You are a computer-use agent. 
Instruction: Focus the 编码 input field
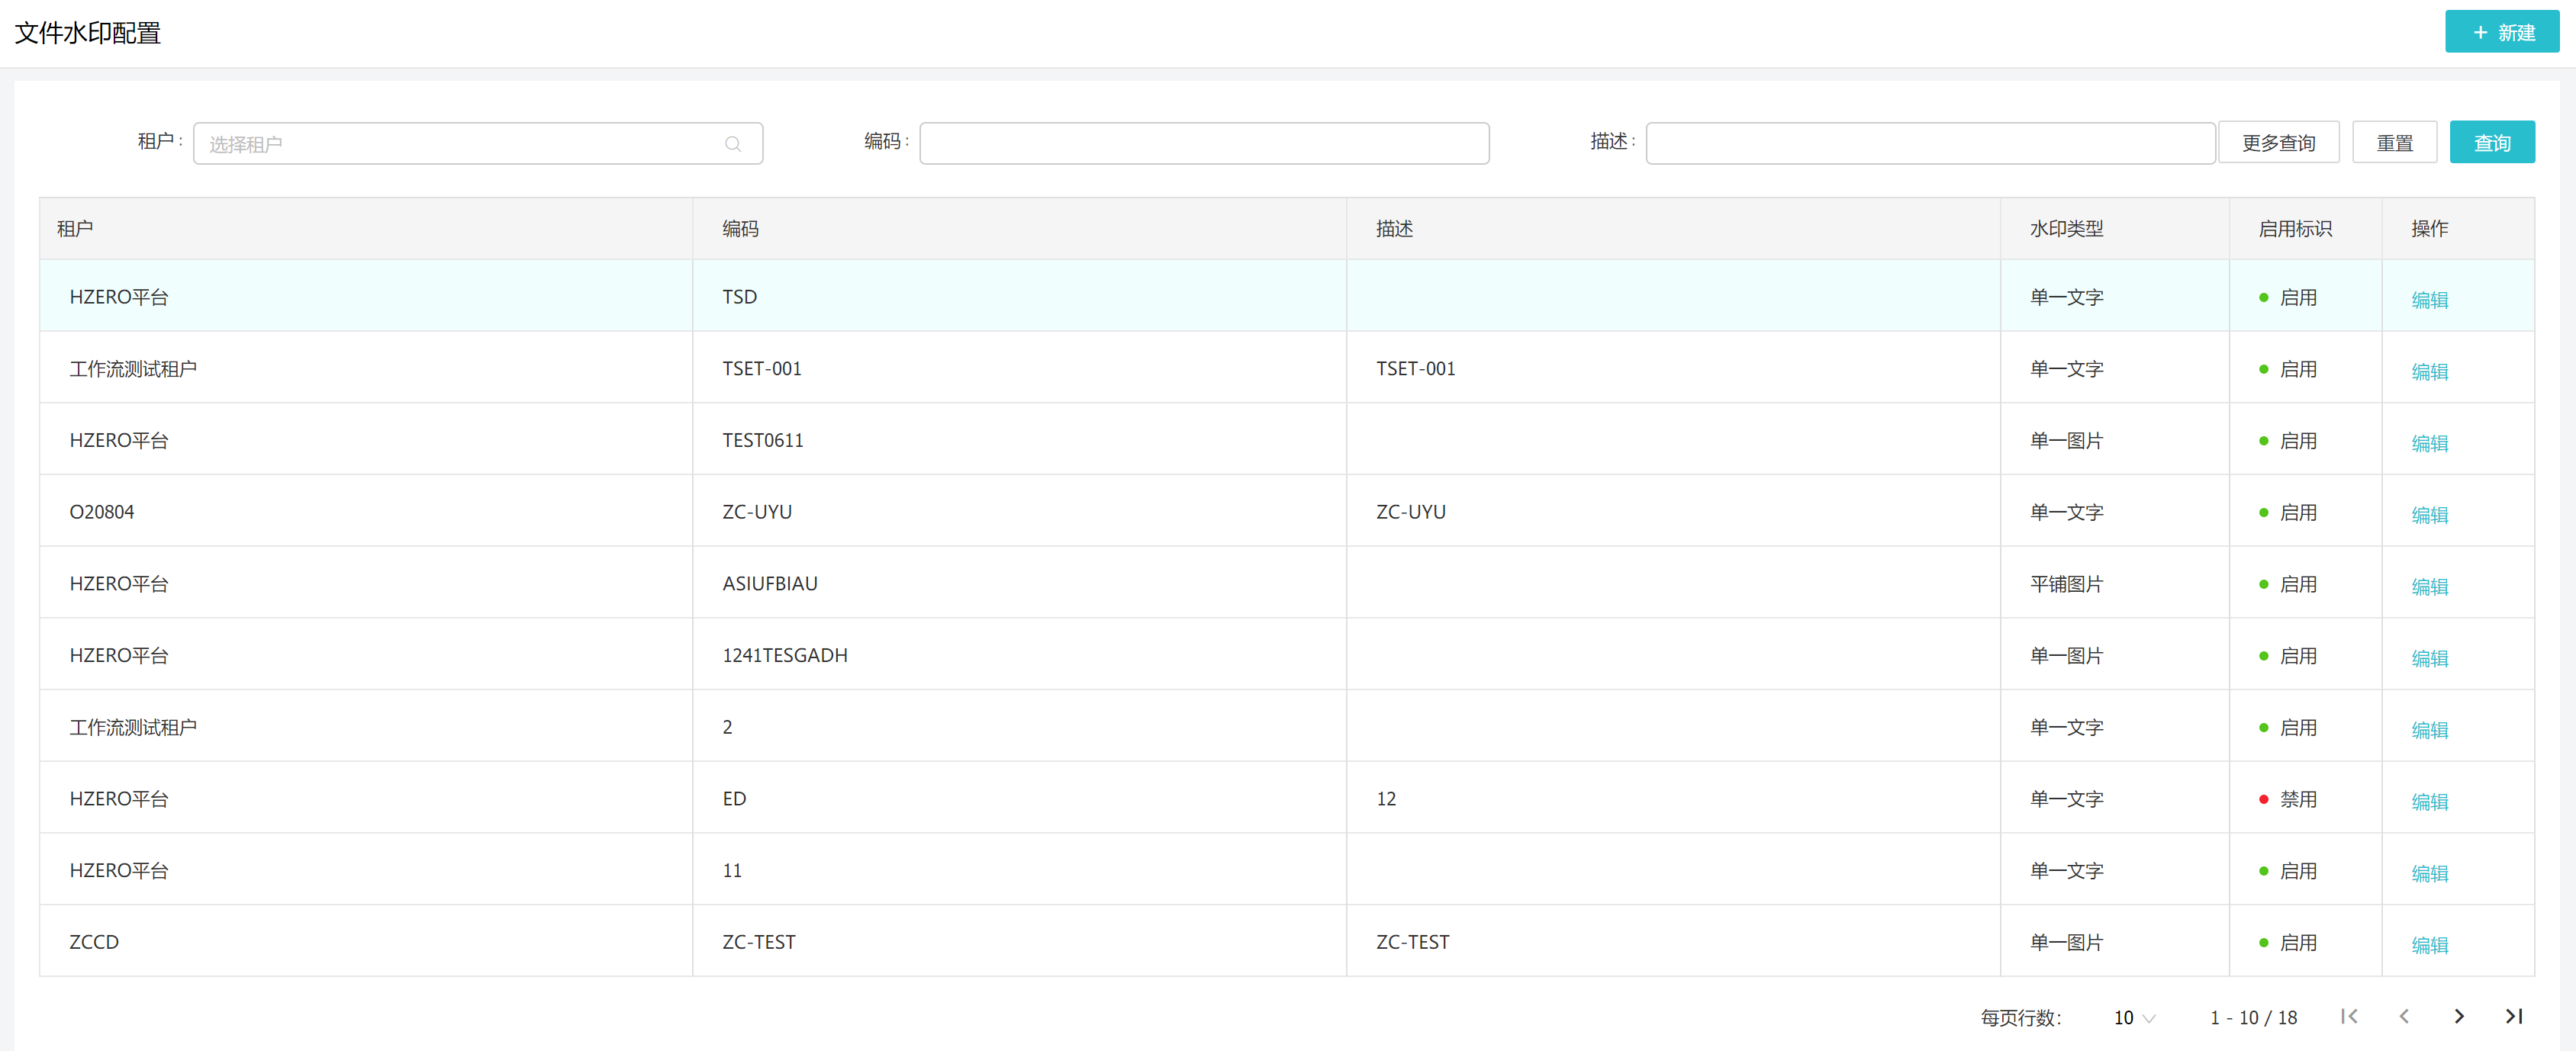pos(1204,144)
